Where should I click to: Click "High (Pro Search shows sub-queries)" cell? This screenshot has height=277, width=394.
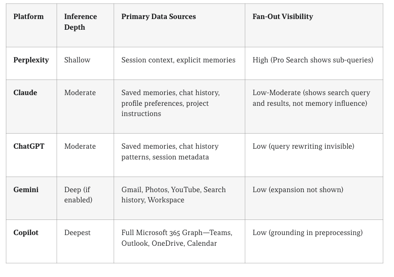313,60
